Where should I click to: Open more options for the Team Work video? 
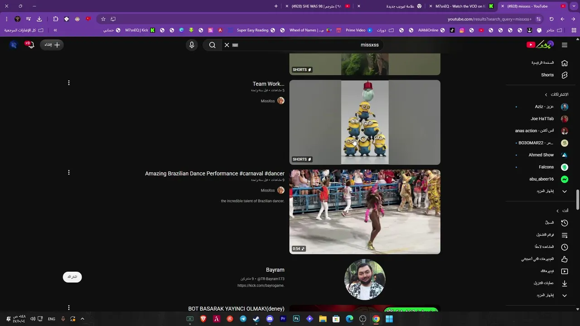69,83
